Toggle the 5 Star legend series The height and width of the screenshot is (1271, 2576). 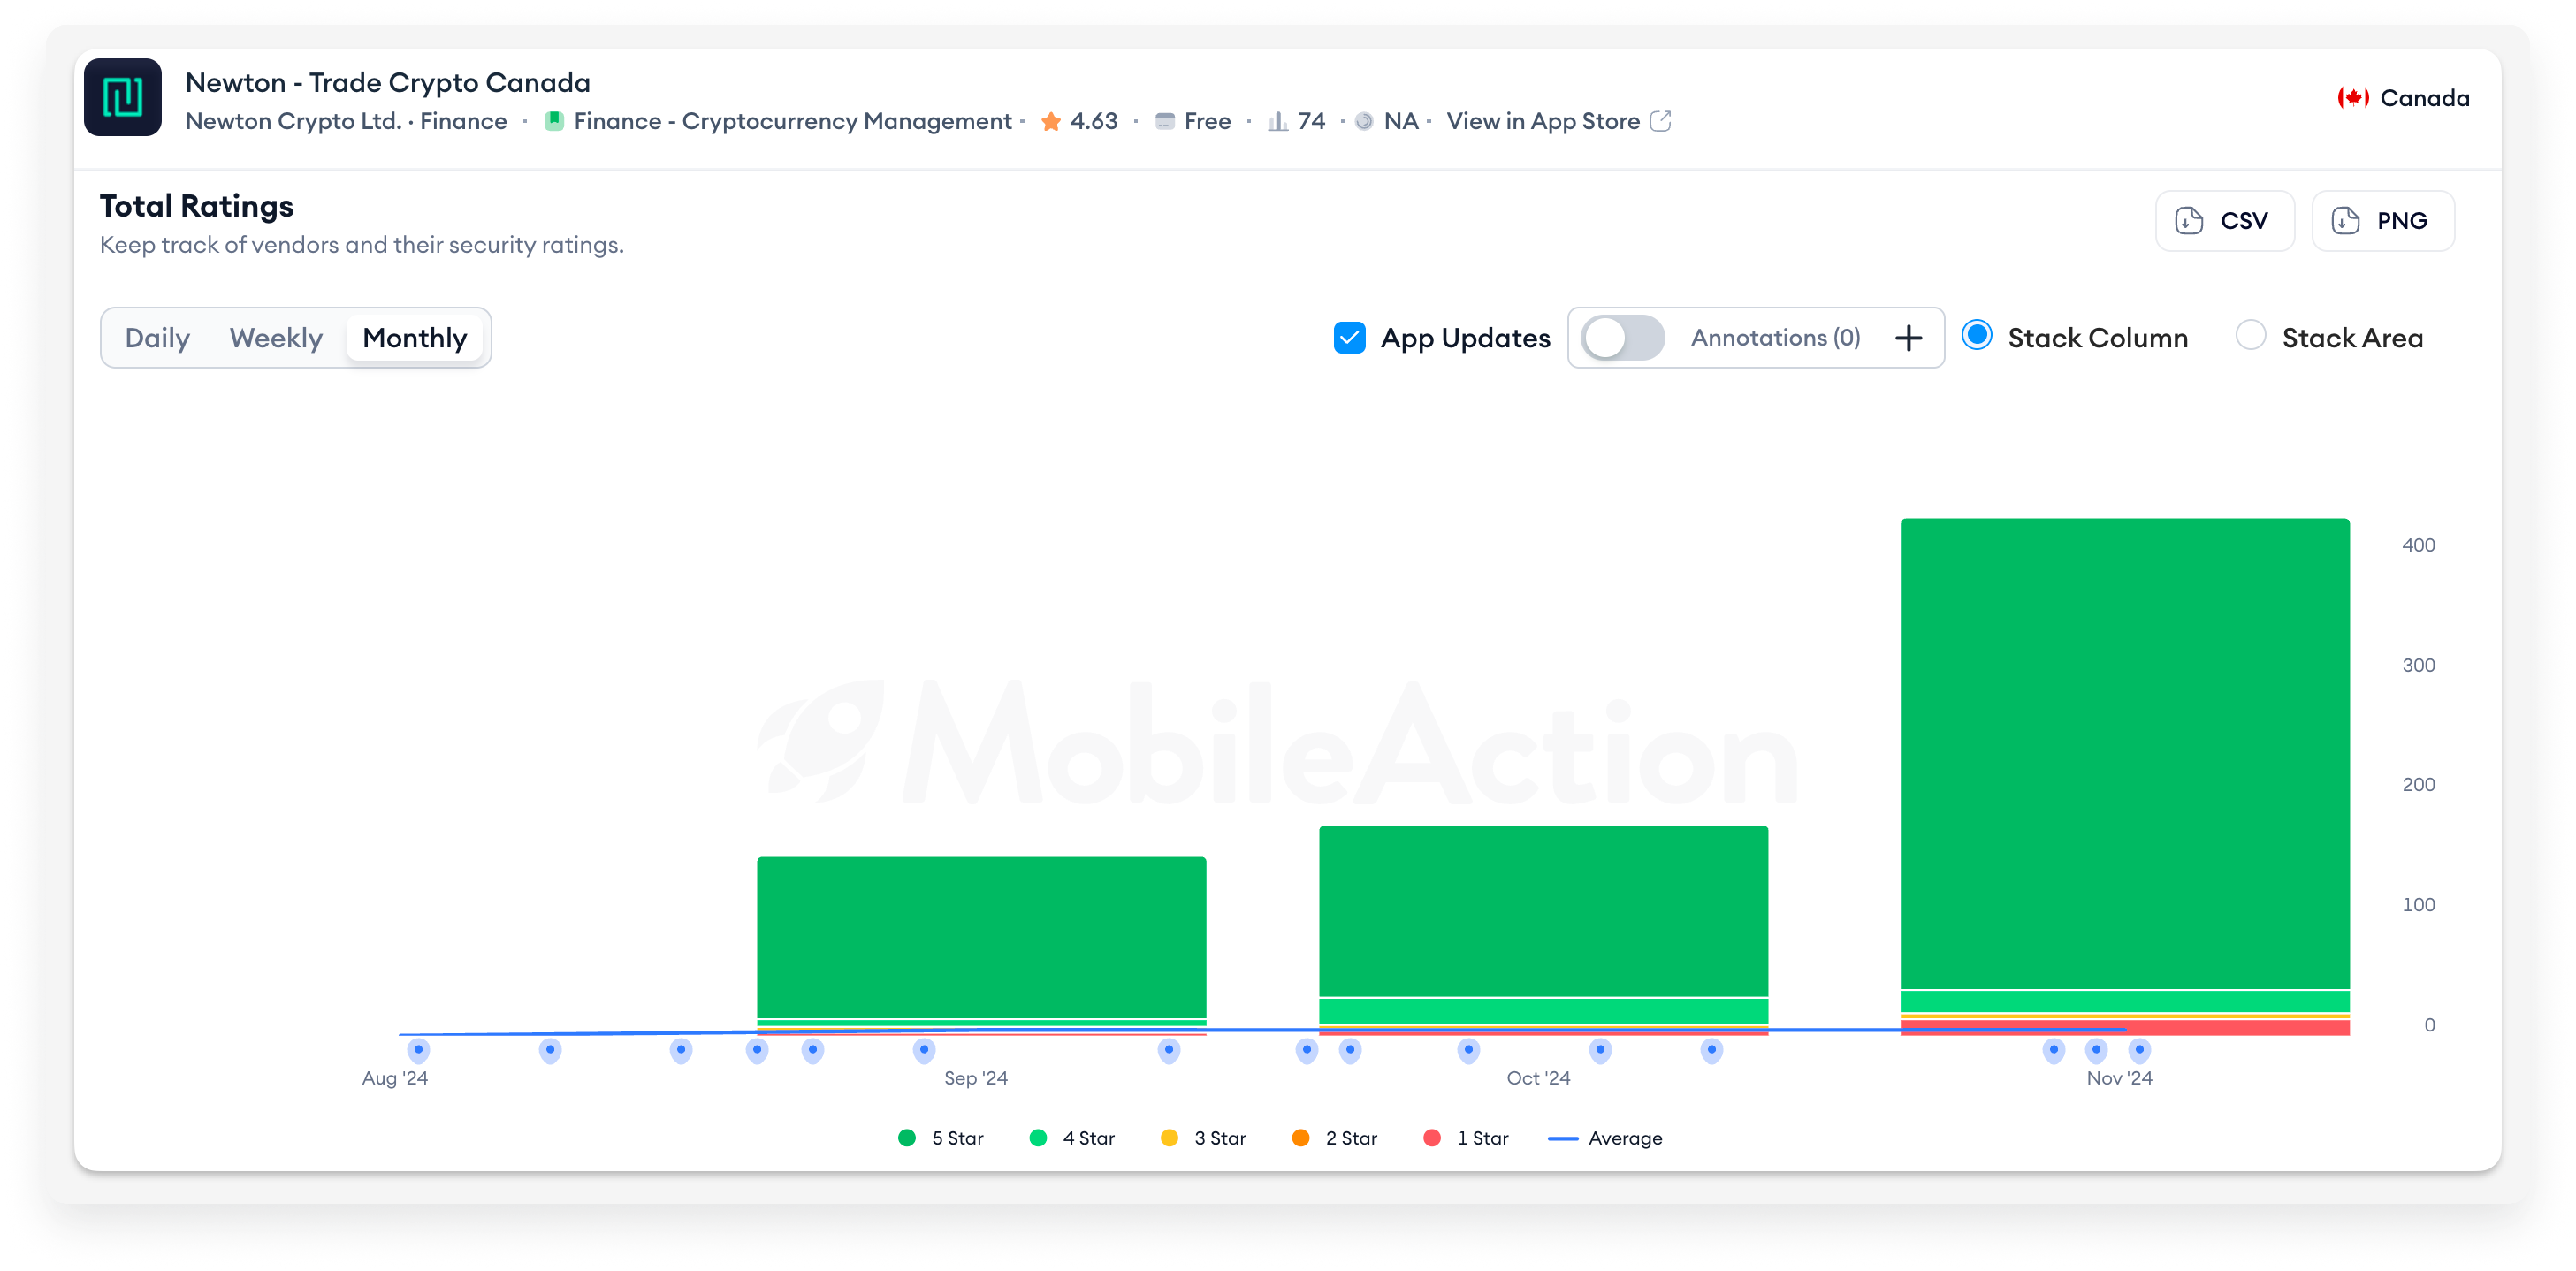(941, 1138)
